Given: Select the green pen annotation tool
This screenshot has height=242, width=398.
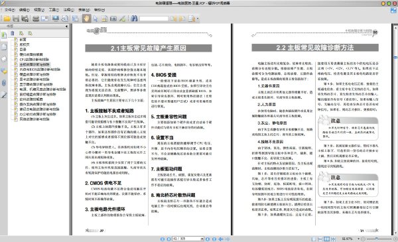Looking at the screenshot, I should pyautogui.click(x=122, y=19).
